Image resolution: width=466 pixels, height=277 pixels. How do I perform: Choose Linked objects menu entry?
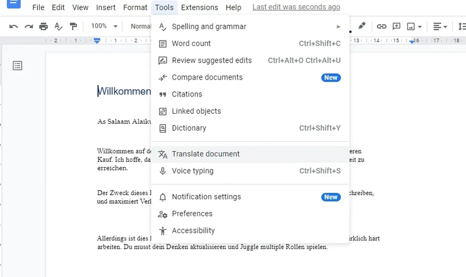[x=250, y=111]
